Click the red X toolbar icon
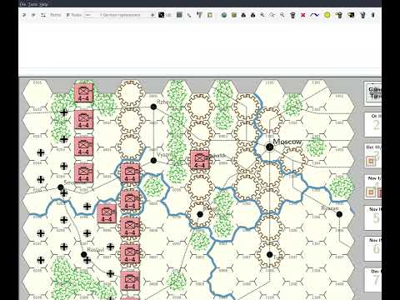Screen dimensions: 400x300 point(302,15)
